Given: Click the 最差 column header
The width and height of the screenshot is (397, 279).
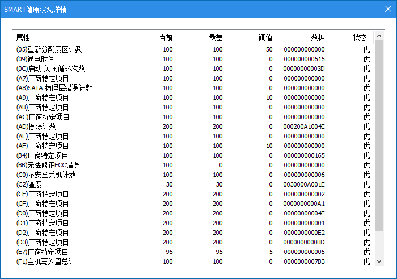Looking at the screenshot, I should [216, 37].
